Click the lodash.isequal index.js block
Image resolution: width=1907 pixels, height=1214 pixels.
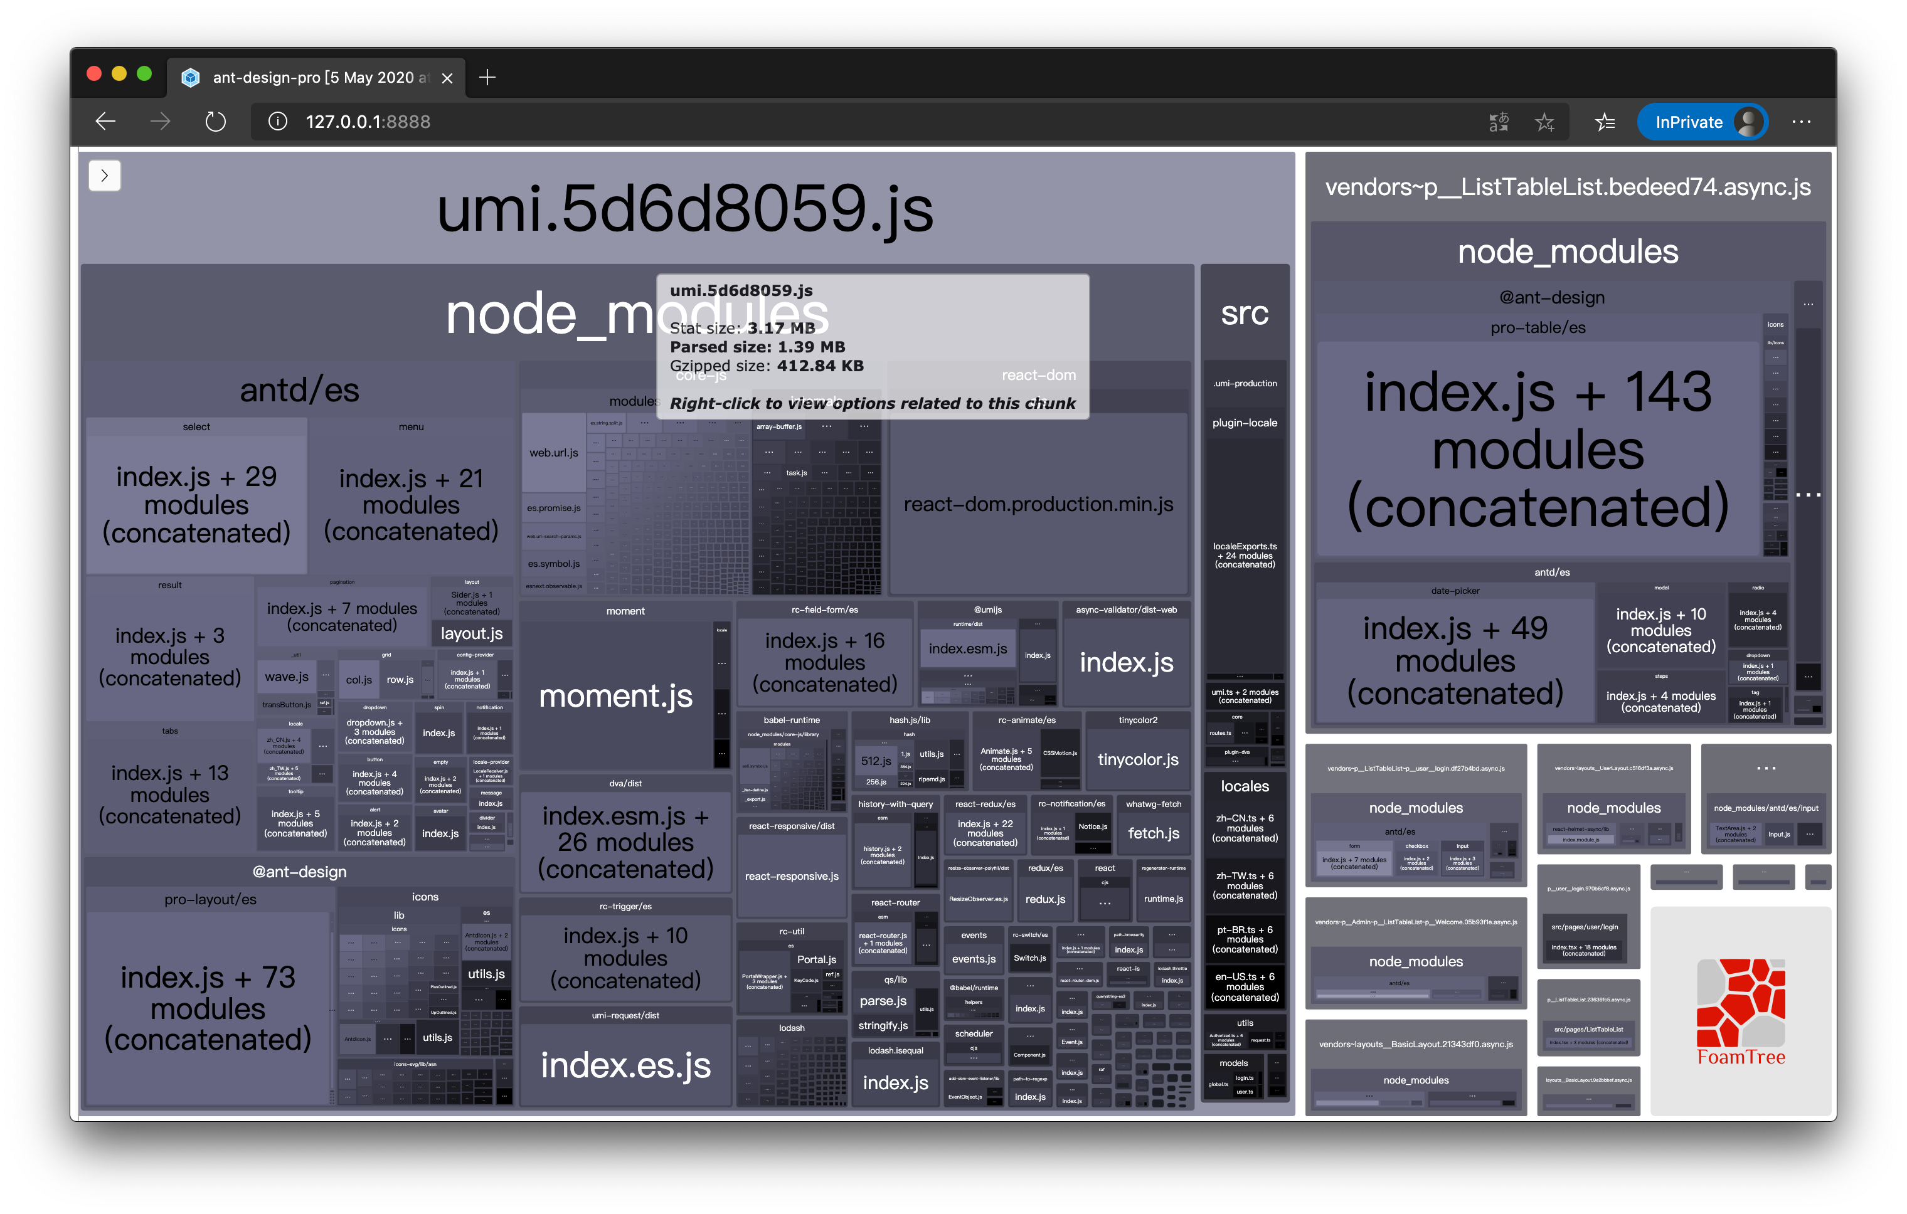pos(895,1082)
